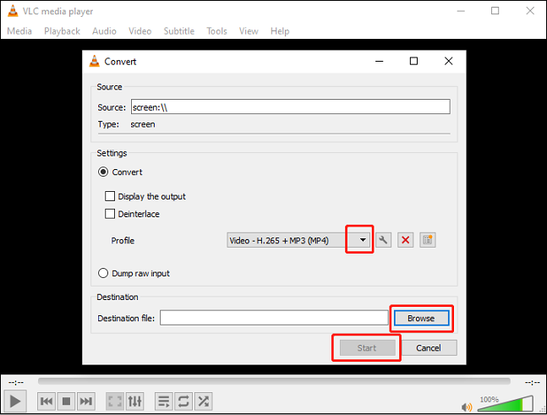Screen dimensions: 547x415
Task: Open the Playback menu
Action: 62,31
